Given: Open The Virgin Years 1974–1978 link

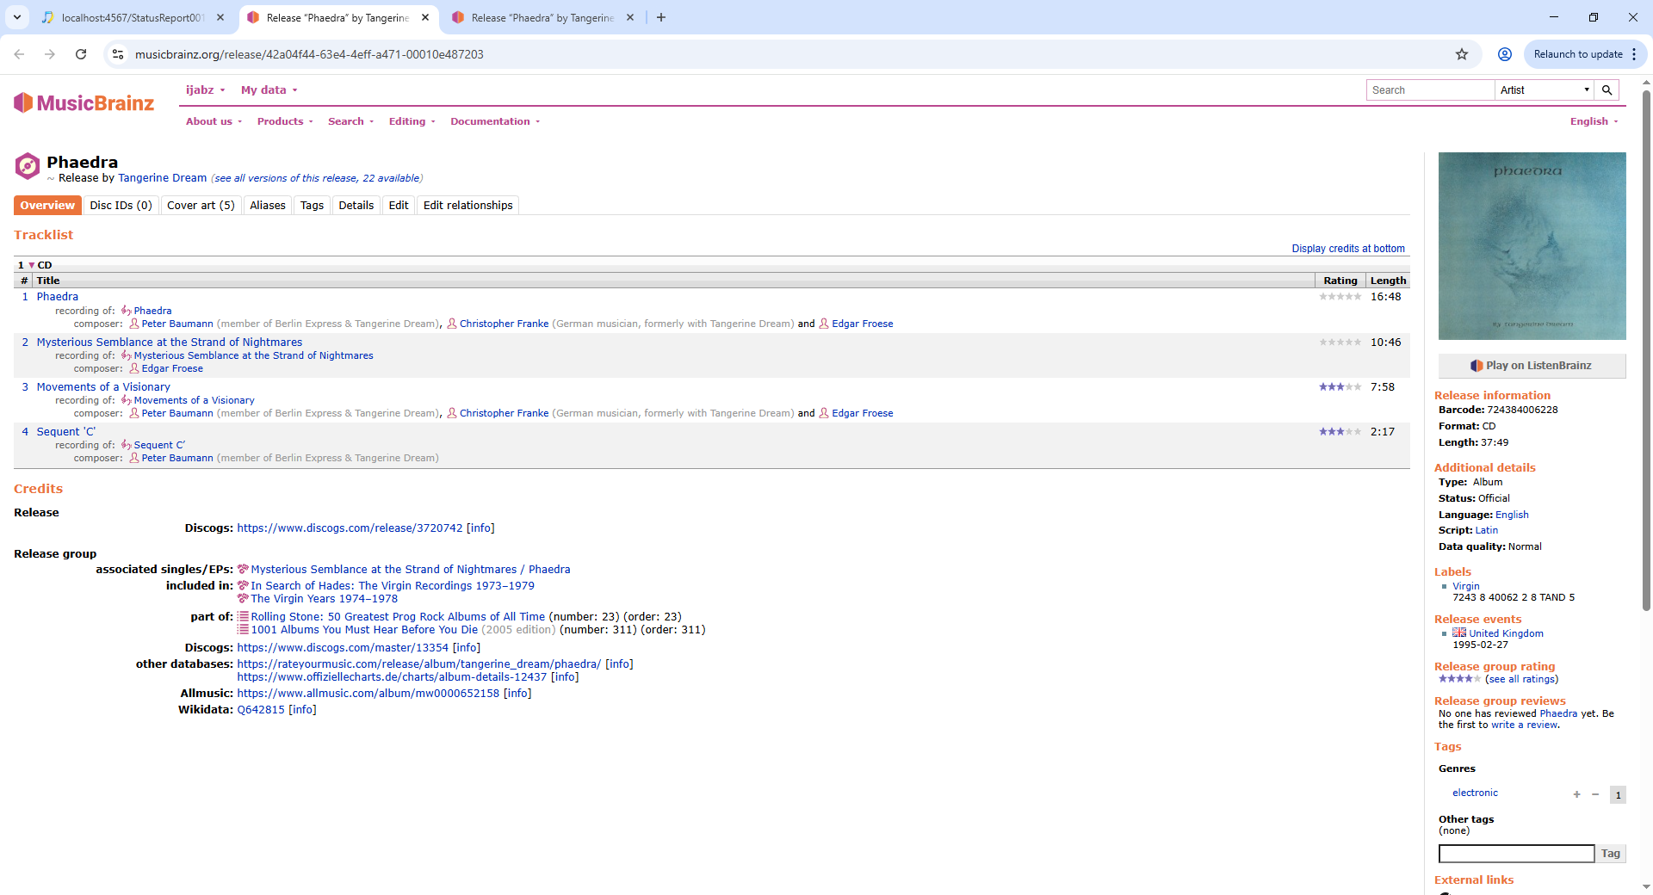Looking at the screenshot, I should pos(324,599).
